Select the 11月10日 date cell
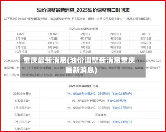The height and width of the screenshot is (132, 166). (53, 52)
